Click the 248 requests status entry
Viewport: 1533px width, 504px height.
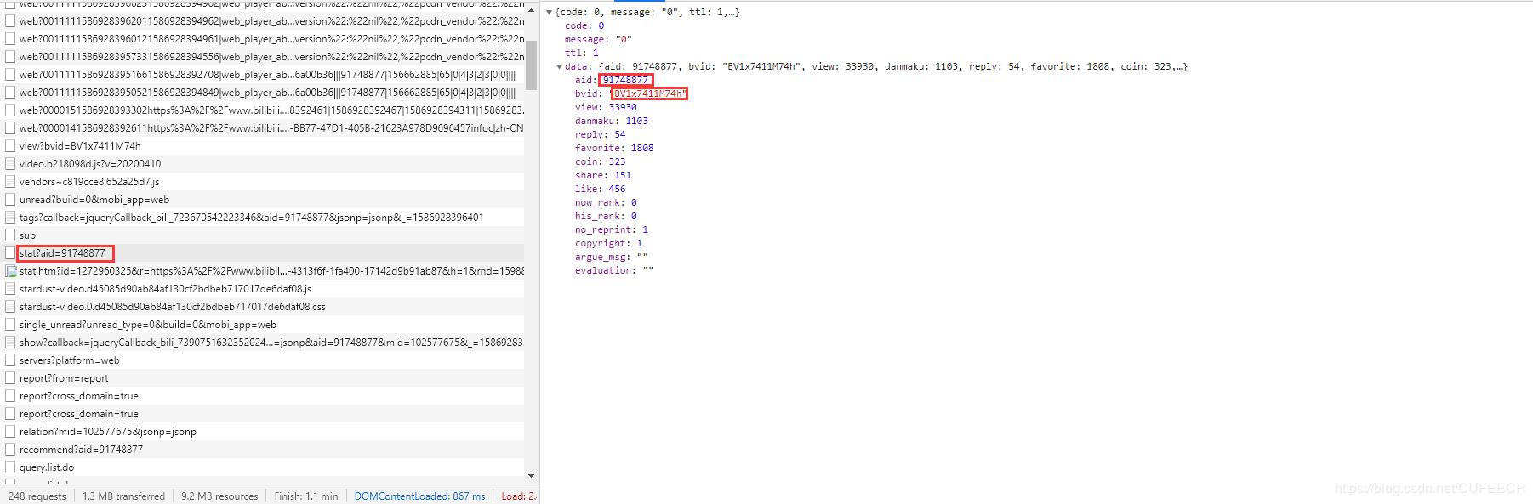click(x=37, y=496)
